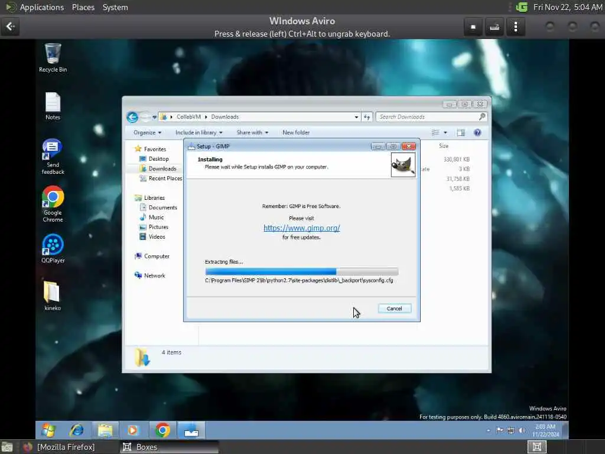Open the gimp.org link

302,228
